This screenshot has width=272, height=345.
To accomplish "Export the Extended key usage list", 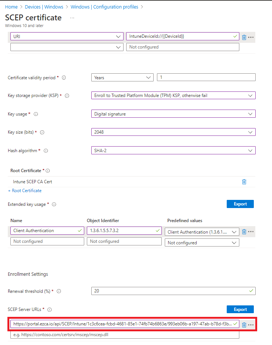I will coord(240,204).
